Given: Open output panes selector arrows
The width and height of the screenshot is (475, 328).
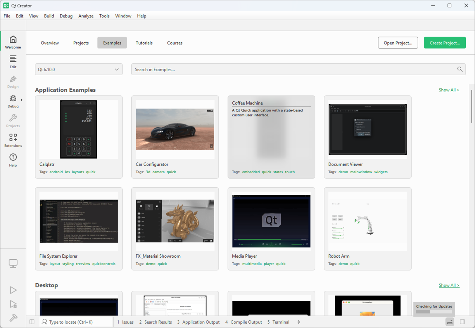Looking at the screenshot, I should click(x=299, y=322).
